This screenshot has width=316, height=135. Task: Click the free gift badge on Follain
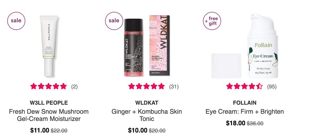click(x=212, y=21)
